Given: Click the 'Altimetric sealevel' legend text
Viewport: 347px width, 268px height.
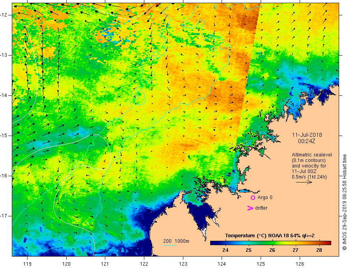Looking at the screenshot, I should [312, 155].
